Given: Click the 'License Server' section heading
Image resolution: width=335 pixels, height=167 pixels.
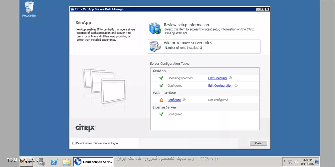Looking at the screenshot, I should coord(165,107).
